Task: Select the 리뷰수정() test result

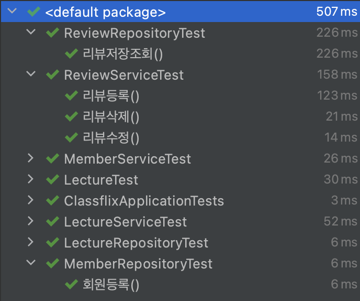Action: click(180, 137)
